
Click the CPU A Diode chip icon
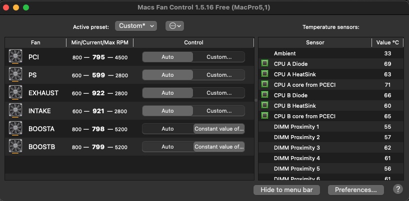coord(264,64)
